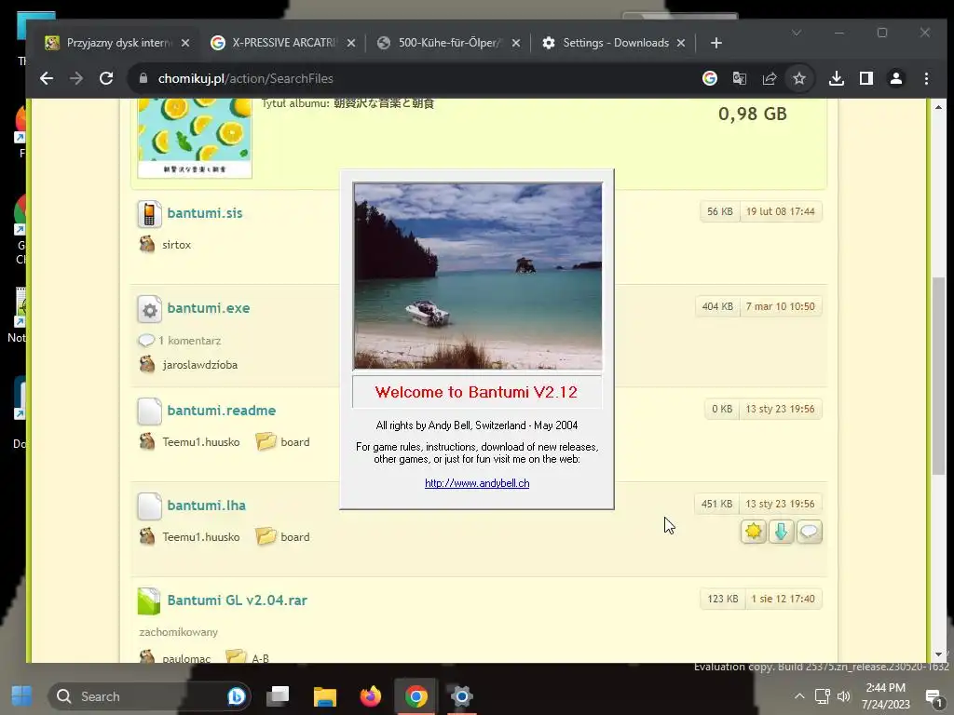Open the bantumi.sis file link

[204, 213]
